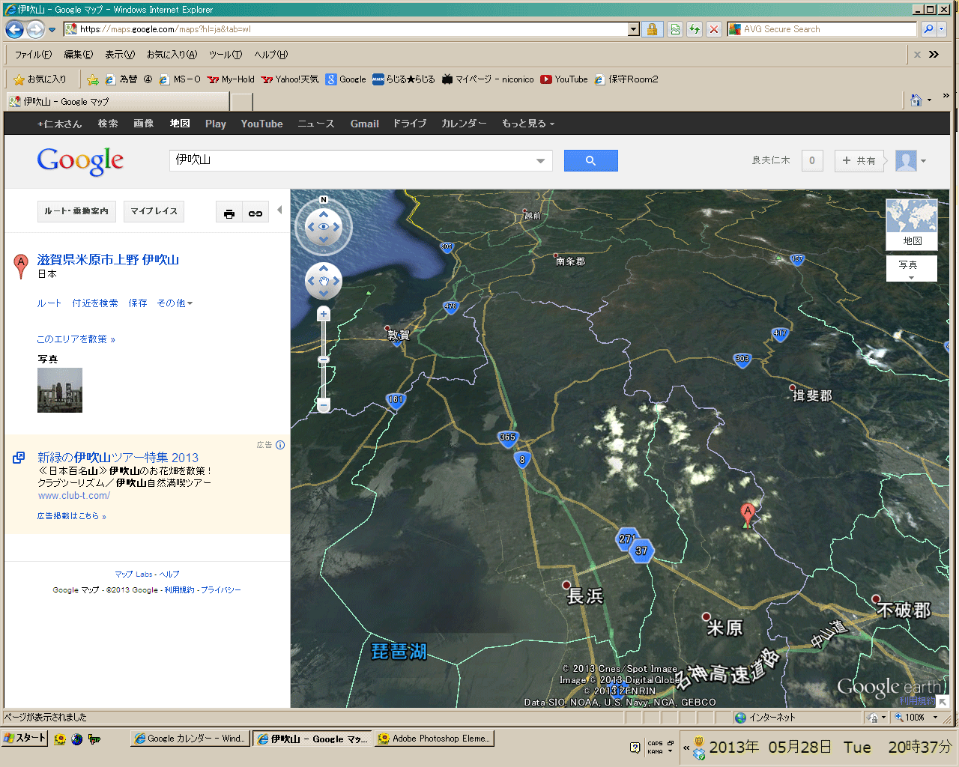
Task: Open the お気に入り(A) menu
Action: pos(172,55)
